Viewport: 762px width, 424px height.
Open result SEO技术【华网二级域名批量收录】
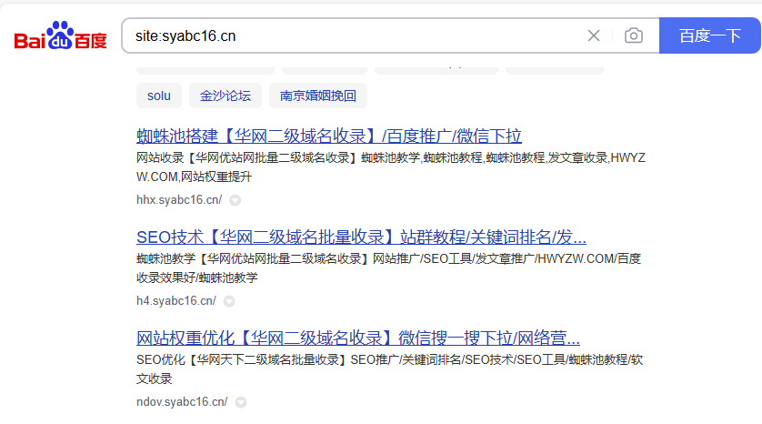tap(361, 237)
